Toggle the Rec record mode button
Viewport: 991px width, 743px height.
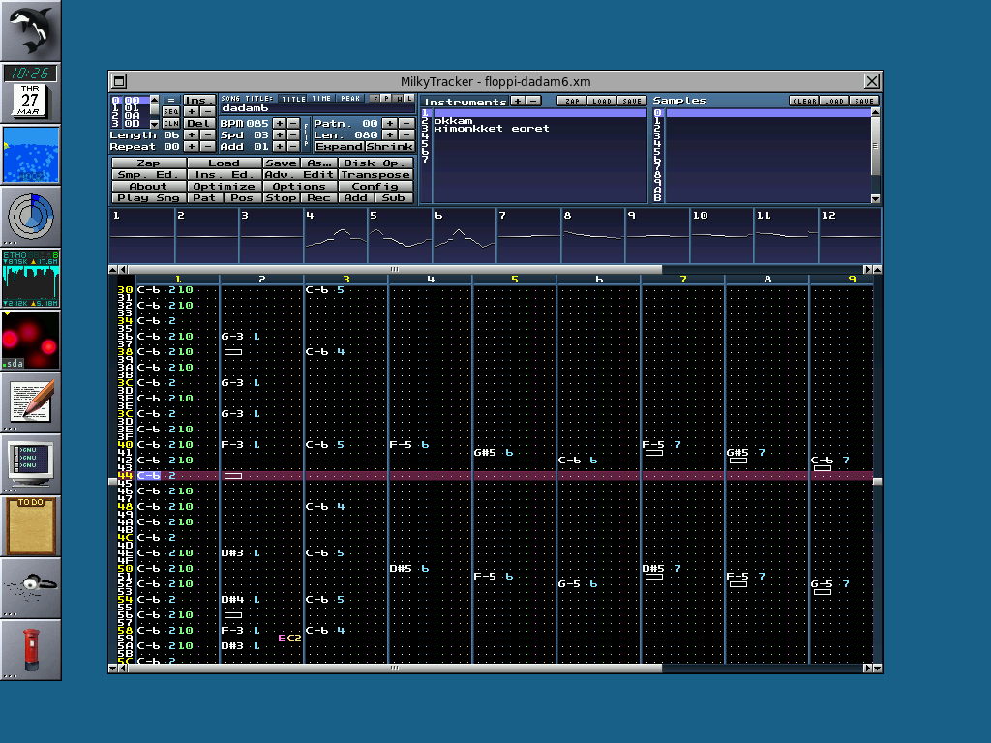[318, 197]
